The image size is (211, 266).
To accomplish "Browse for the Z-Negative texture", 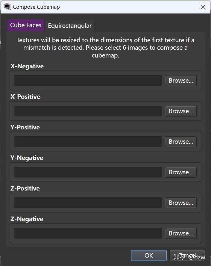I will (x=181, y=233).
